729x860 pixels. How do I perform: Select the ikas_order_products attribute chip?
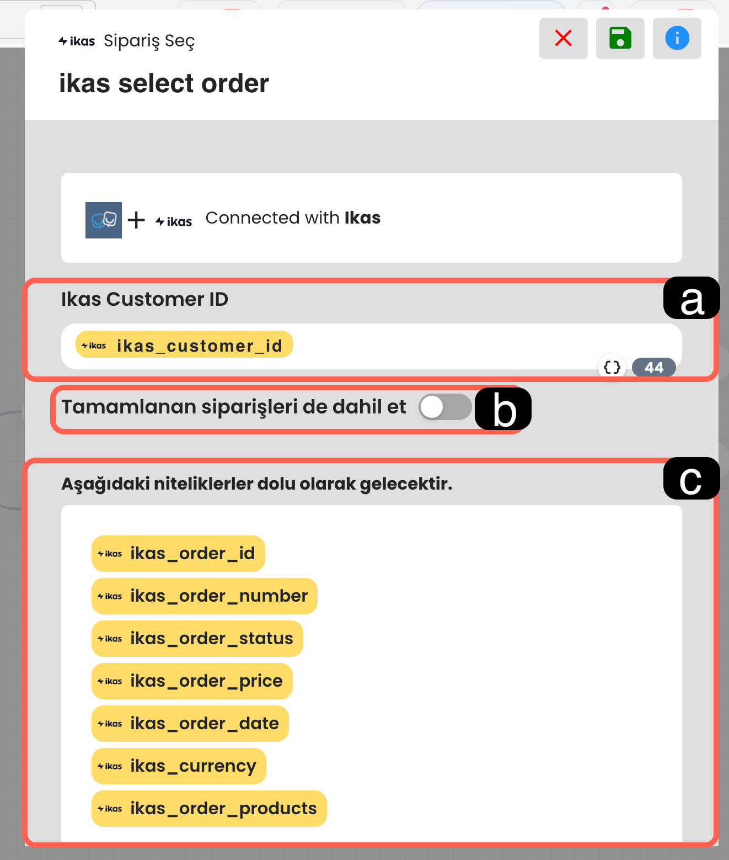pyautogui.click(x=209, y=809)
